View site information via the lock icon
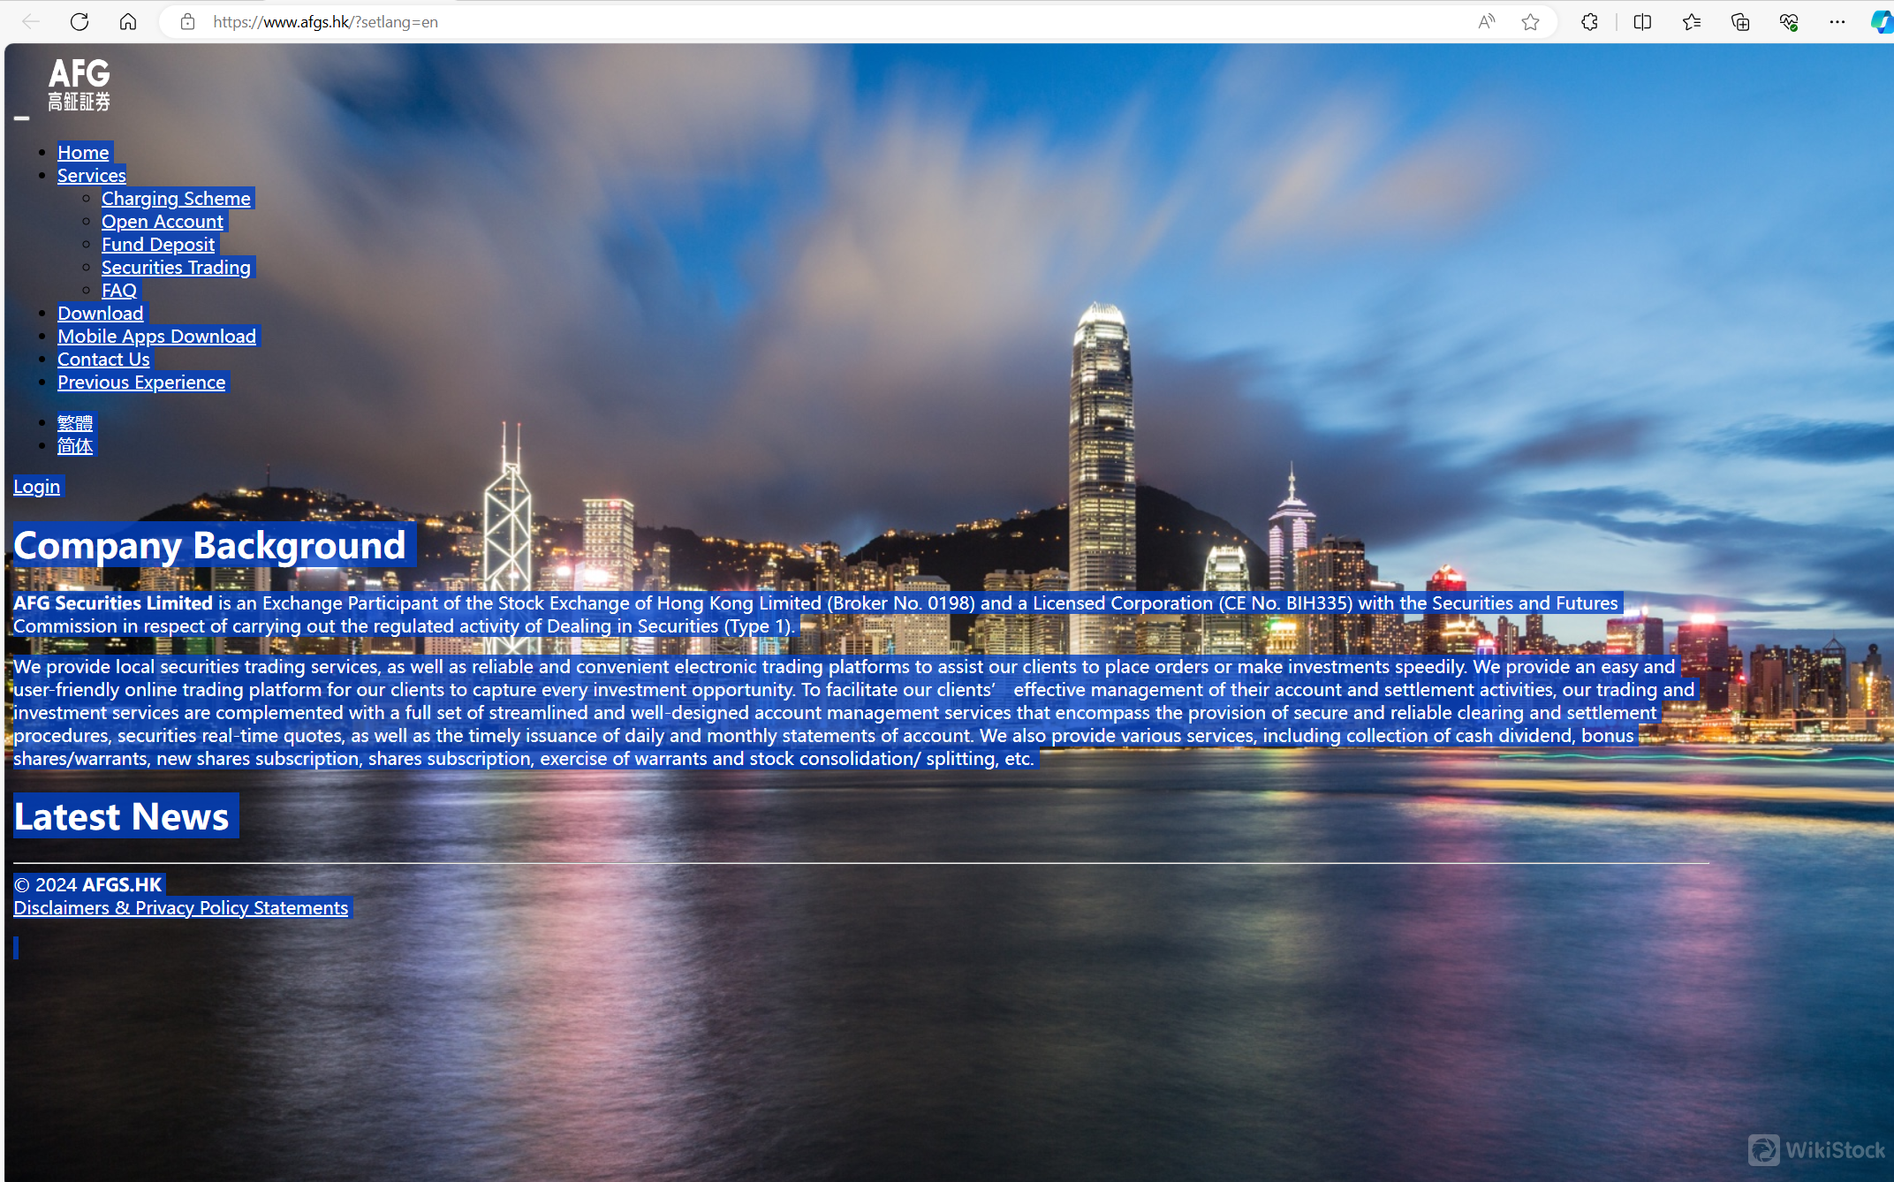 click(x=187, y=22)
